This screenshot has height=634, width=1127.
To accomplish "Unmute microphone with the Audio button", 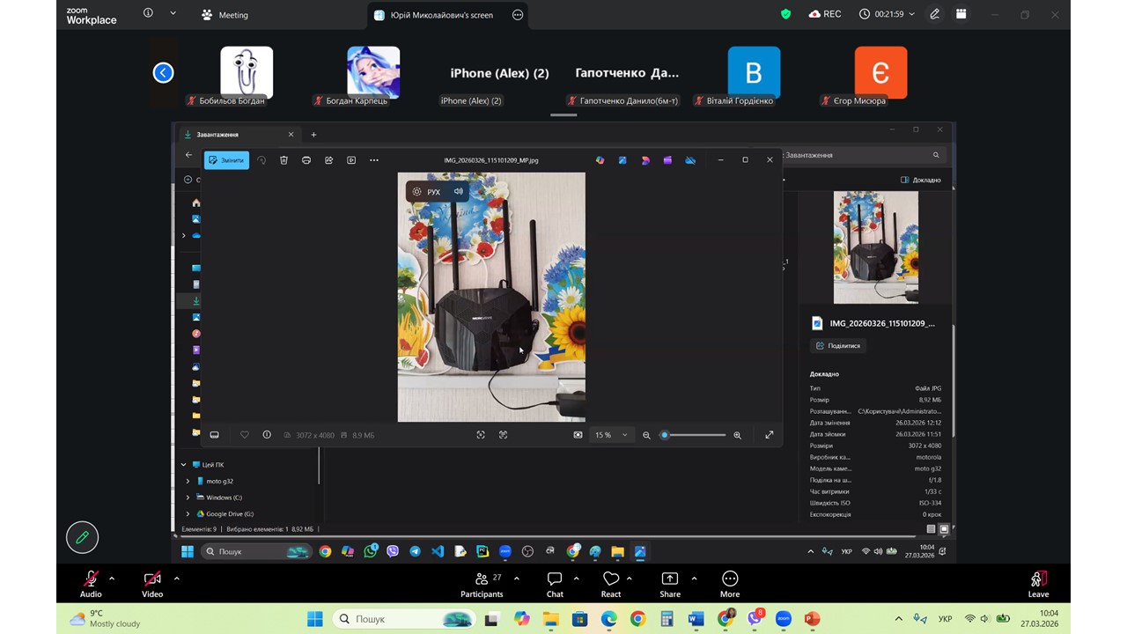I will (x=91, y=582).
